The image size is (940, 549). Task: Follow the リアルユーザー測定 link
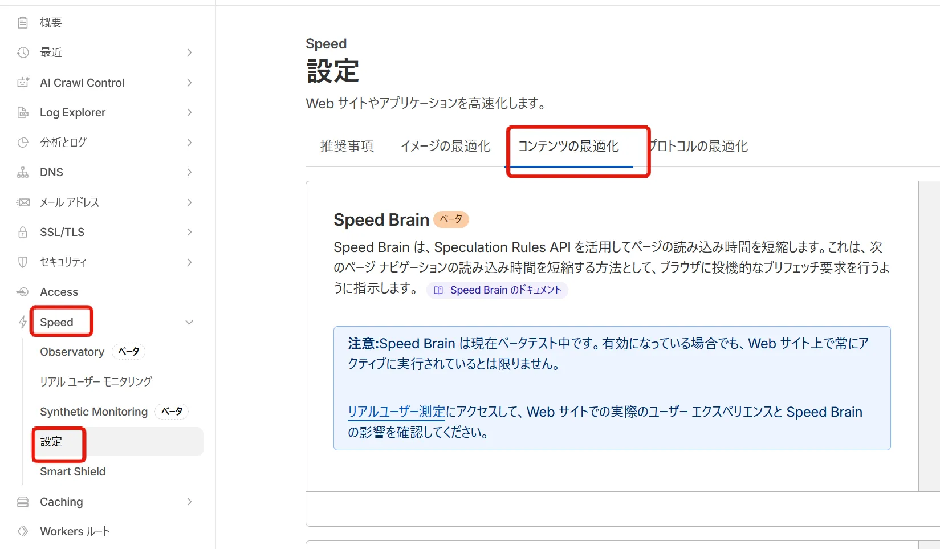coord(396,412)
